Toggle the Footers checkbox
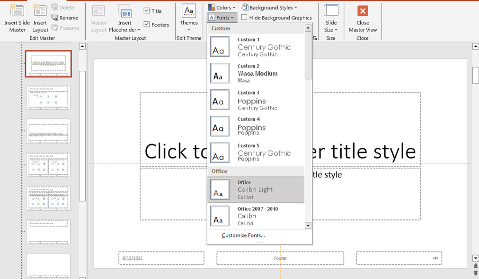The height and width of the screenshot is (279, 479). tap(147, 25)
